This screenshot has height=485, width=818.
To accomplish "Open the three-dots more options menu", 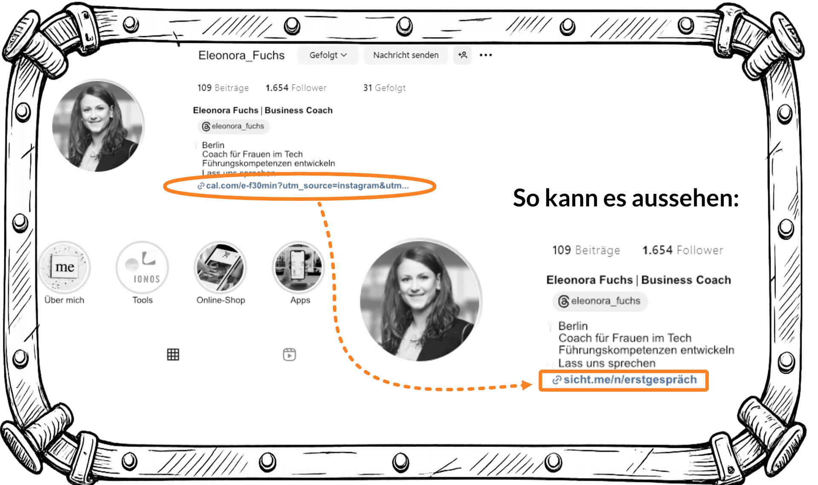I will pos(486,55).
